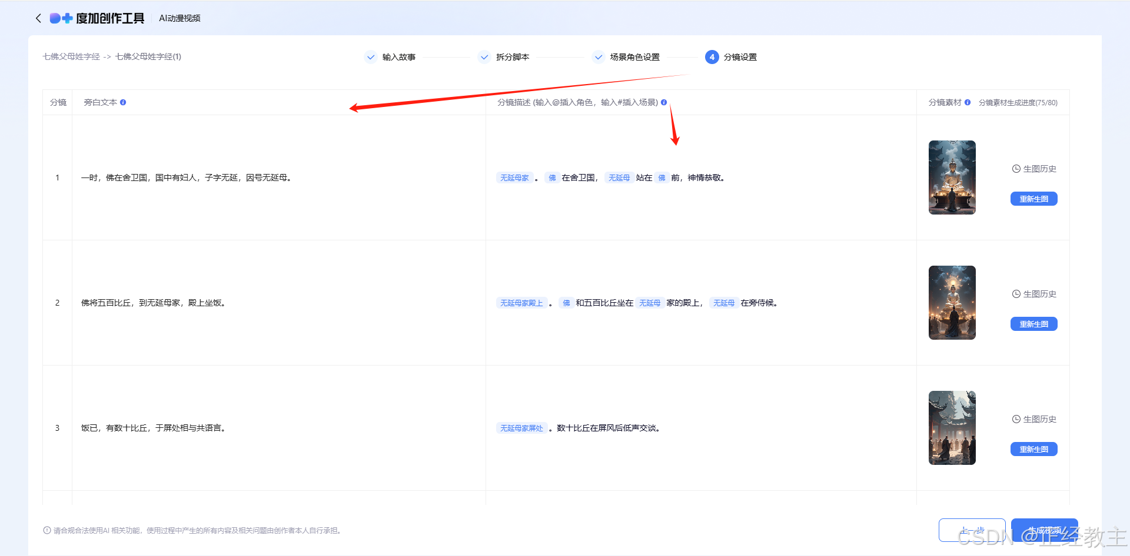
Task: Click 重新生图 for storyboard 3
Action: [x=1034, y=449]
